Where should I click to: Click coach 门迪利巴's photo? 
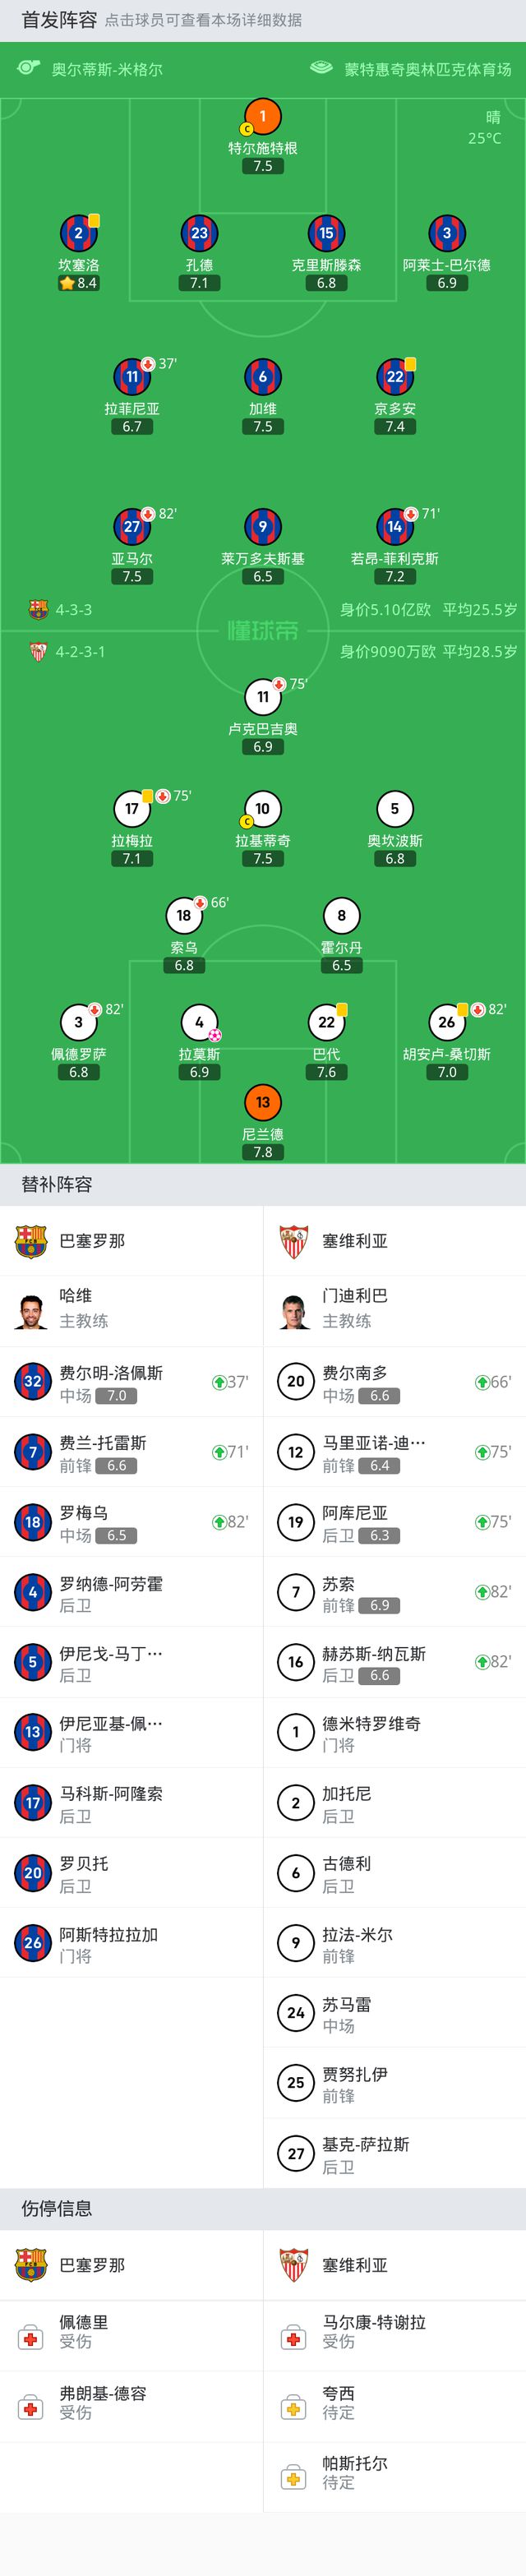[296, 1310]
